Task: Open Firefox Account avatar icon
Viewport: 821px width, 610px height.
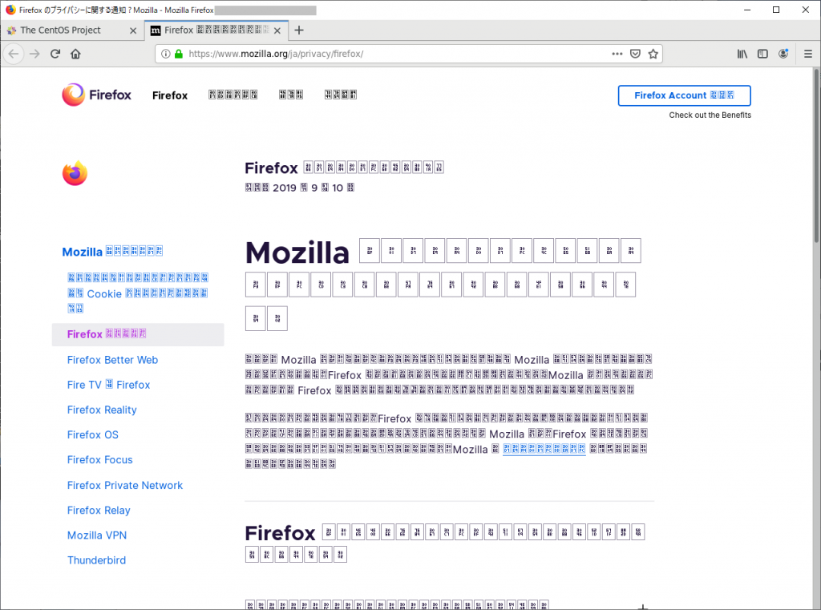Action: coord(783,54)
